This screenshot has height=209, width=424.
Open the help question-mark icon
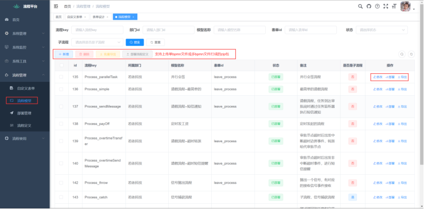(377, 6)
